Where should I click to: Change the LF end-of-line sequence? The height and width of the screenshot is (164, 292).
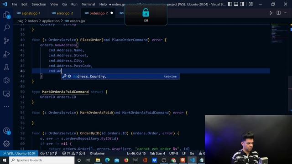click(x=184, y=154)
